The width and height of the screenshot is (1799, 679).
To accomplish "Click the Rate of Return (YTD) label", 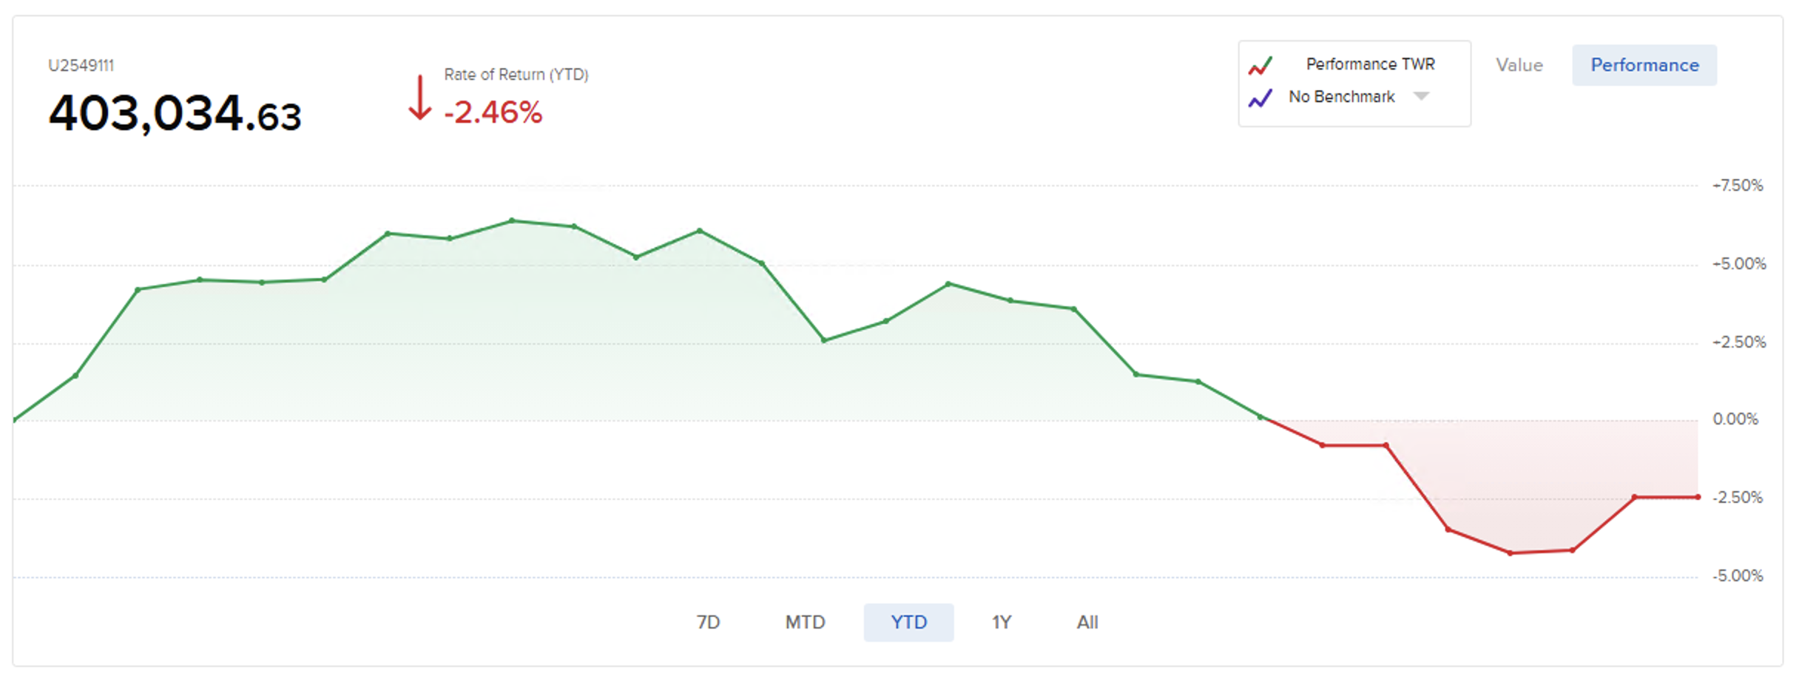I will click(x=516, y=75).
